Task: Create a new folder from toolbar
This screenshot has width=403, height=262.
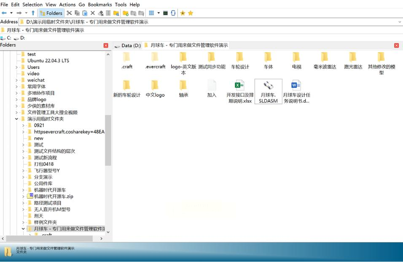Action: pos(126,13)
